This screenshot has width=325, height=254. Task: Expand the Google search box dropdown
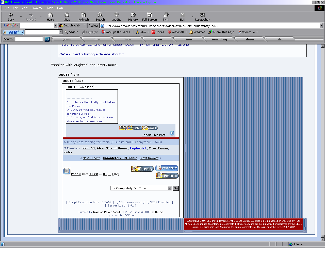pos(56,26)
